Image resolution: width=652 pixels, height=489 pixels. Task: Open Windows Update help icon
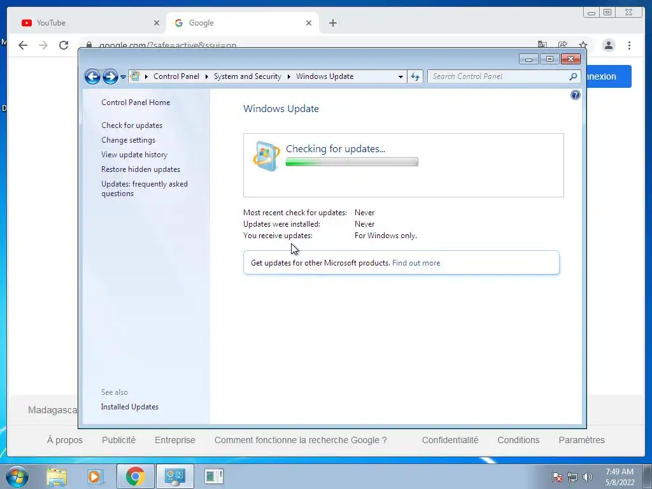tap(575, 96)
